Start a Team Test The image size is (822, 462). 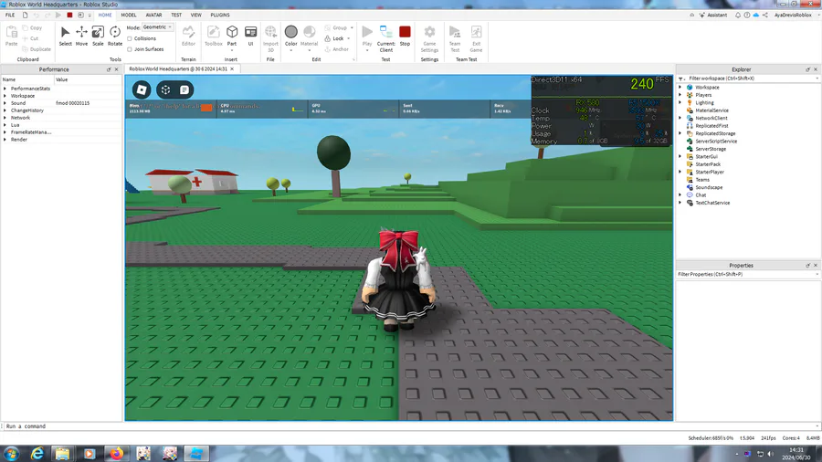click(455, 38)
